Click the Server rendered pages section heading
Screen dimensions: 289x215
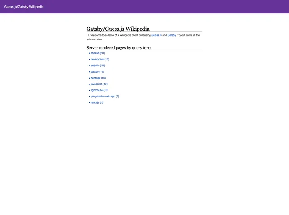coord(119,48)
